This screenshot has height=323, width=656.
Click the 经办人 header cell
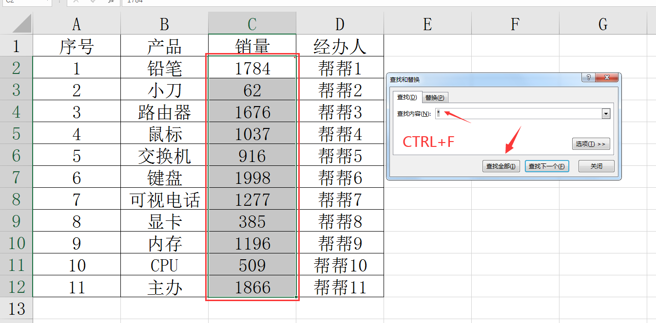[340, 45]
